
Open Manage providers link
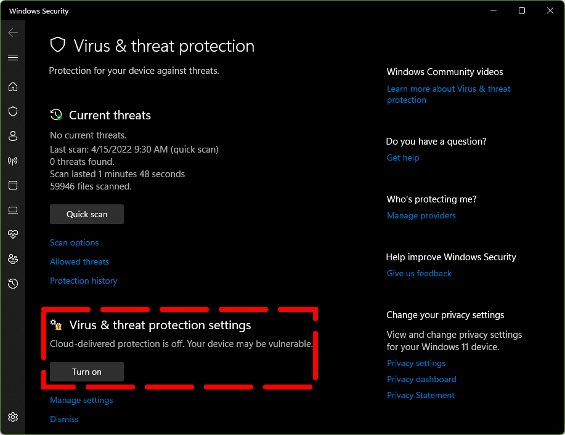(421, 215)
